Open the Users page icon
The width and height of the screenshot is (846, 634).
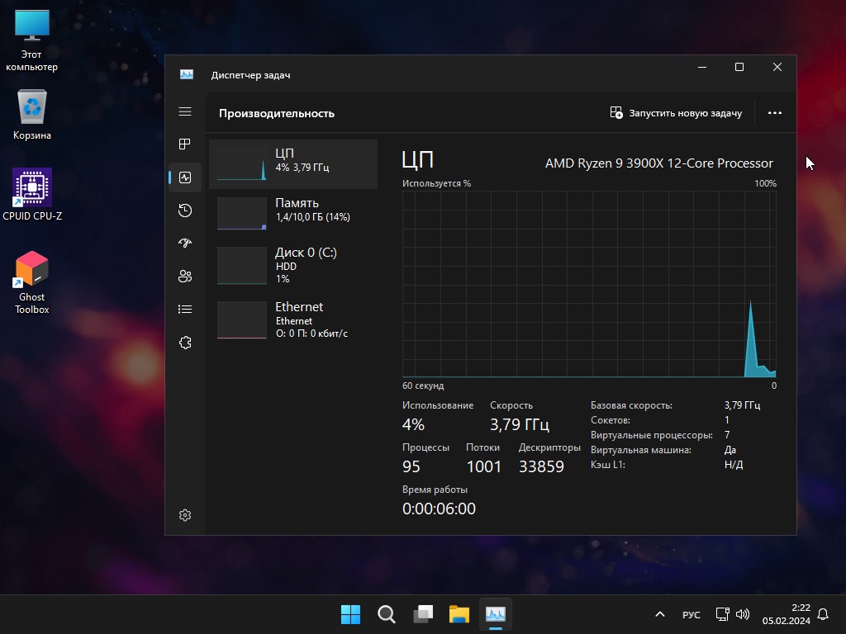(x=185, y=277)
